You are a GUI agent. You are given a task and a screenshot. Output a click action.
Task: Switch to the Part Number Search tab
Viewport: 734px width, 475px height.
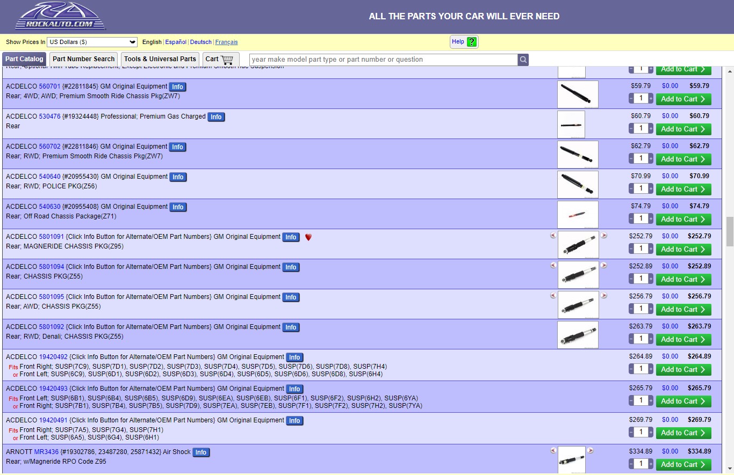(x=83, y=59)
